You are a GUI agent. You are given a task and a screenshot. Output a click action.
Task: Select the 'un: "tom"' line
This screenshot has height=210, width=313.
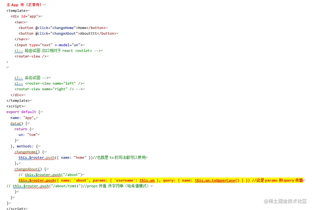(28, 135)
